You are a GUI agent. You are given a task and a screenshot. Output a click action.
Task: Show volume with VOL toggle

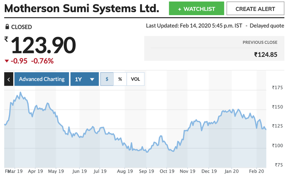(x=135, y=79)
